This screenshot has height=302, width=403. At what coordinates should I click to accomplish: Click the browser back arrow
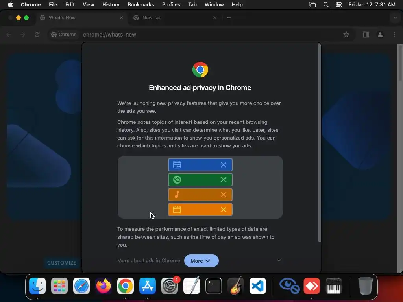[9, 35]
